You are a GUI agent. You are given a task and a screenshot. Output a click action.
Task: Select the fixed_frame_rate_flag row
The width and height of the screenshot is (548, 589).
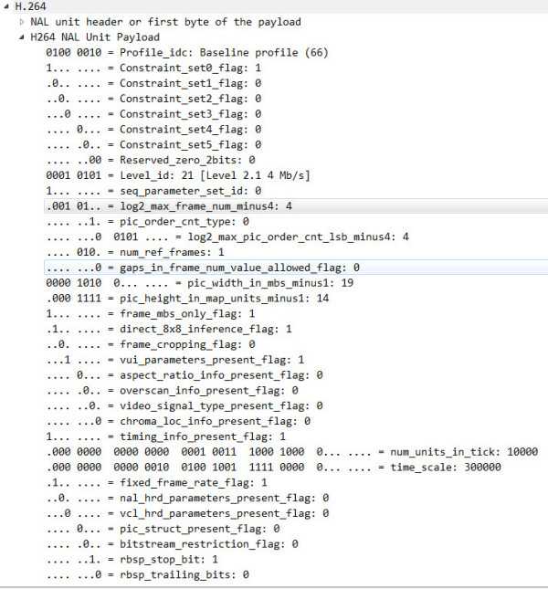156,483
